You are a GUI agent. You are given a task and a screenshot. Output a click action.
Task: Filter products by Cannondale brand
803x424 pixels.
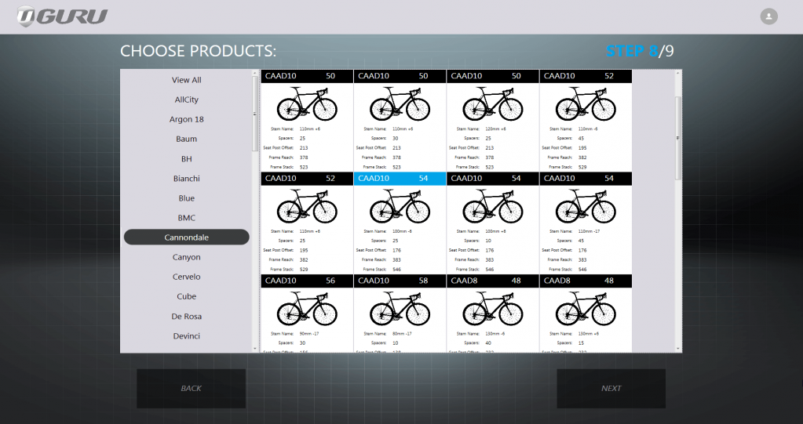tap(187, 237)
